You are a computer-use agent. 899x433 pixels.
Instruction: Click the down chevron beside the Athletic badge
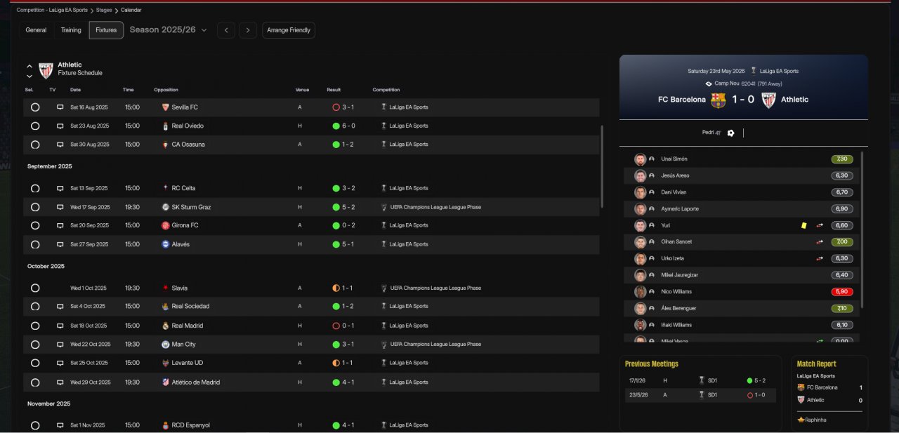(29, 76)
